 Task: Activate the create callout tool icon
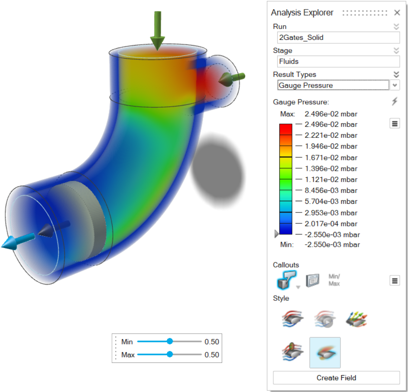point(286,280)
